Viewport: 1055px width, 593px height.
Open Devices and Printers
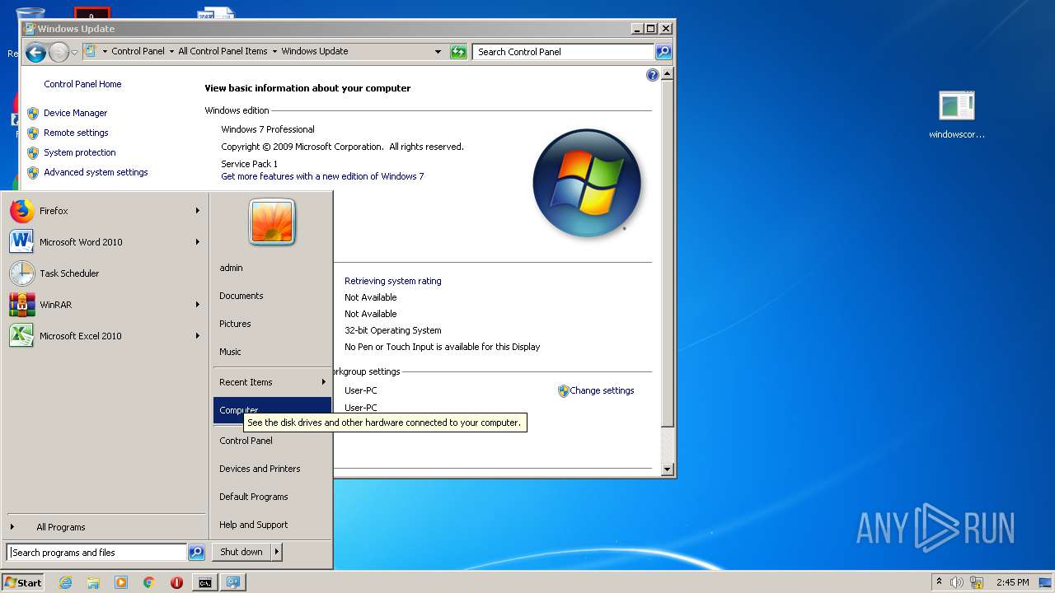(272, 469)
